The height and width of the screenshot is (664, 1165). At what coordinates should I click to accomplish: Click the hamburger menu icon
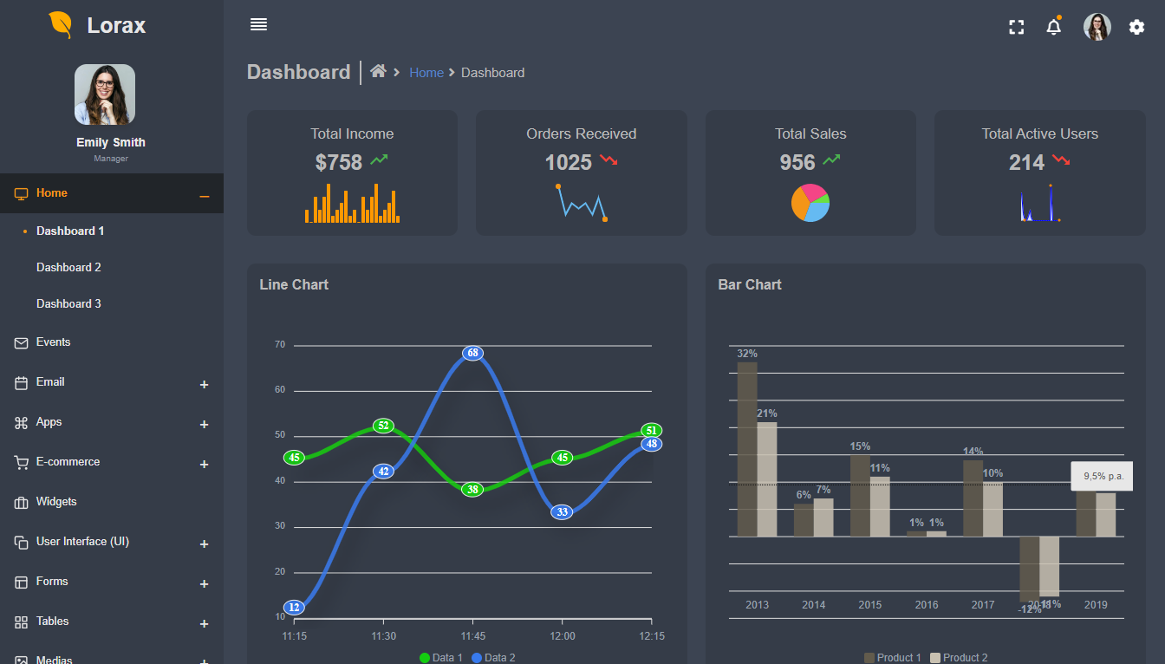click(258, 24)
